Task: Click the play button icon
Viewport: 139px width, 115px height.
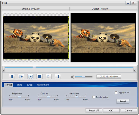Action: point(21,77)
